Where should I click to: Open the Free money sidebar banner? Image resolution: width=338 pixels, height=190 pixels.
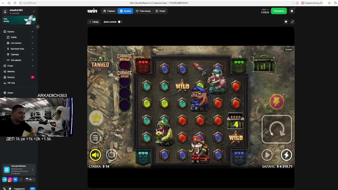[19, 20]
